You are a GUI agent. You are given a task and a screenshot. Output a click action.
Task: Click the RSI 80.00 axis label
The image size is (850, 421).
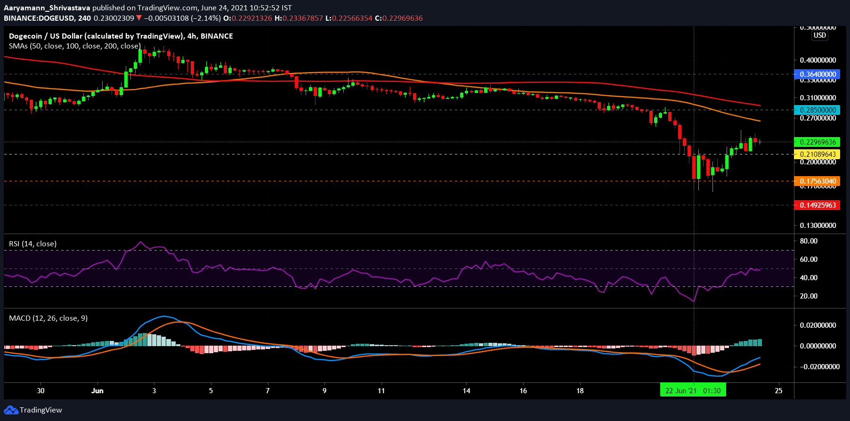point(809,241)
